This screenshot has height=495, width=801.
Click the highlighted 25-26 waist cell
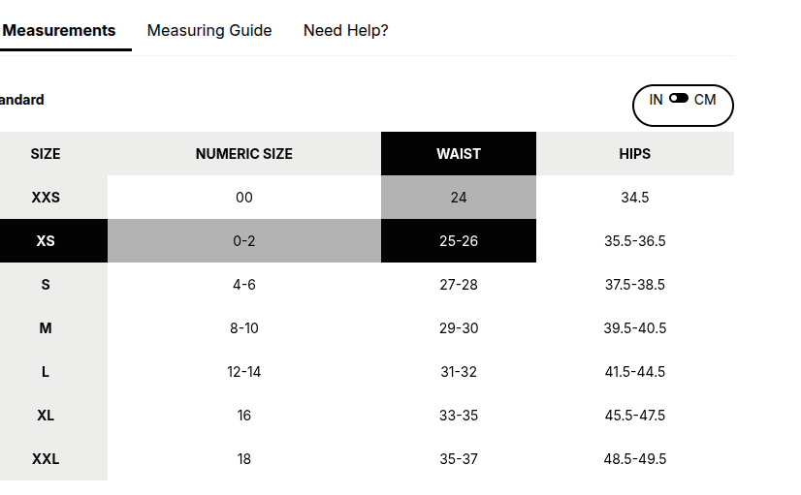(x=459, y=241)
